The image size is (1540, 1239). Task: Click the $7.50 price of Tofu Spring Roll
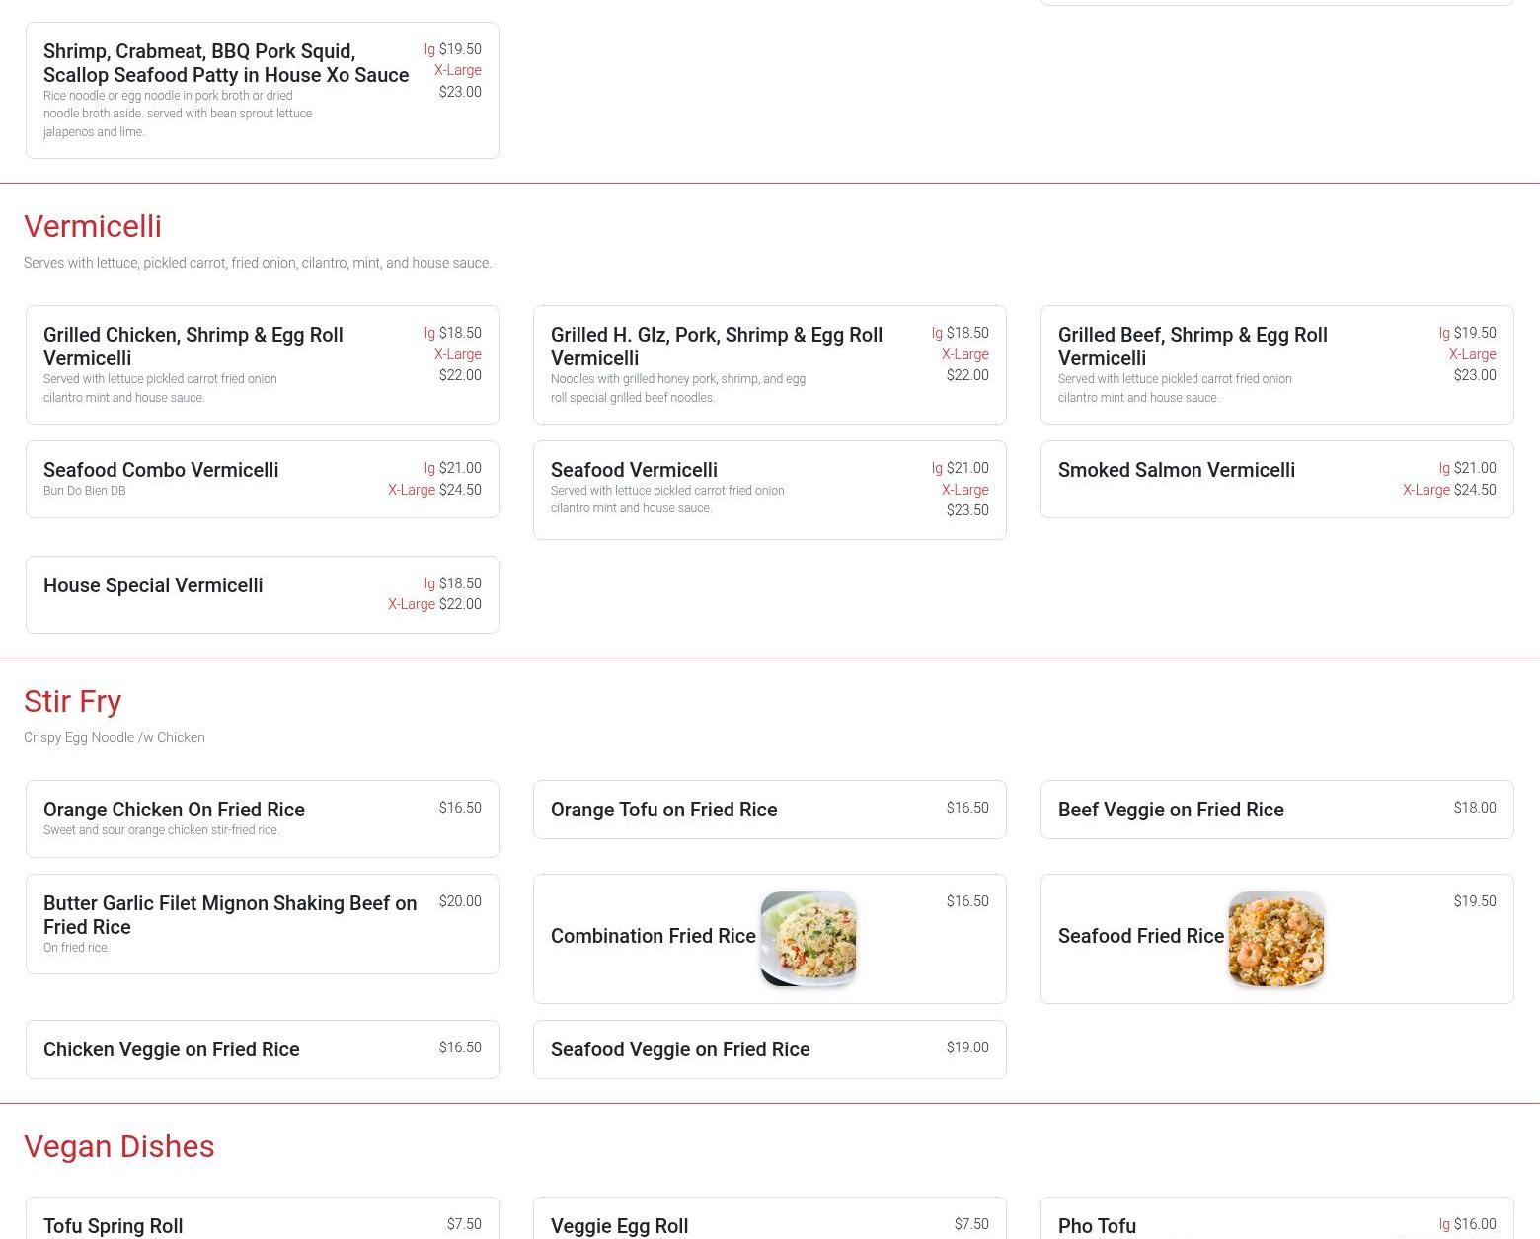(x=464, y=1224)
